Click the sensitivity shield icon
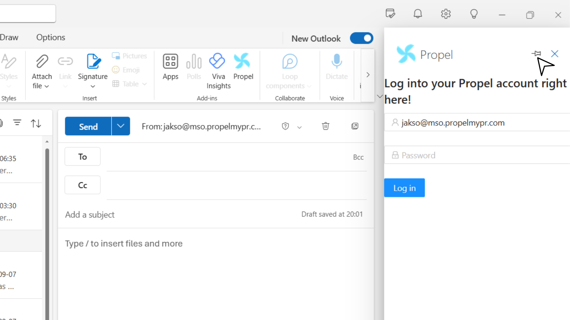 [x=285, y=126]
